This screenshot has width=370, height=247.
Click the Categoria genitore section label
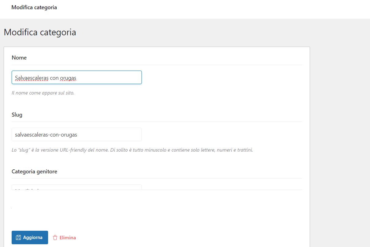tap(34, 172)
